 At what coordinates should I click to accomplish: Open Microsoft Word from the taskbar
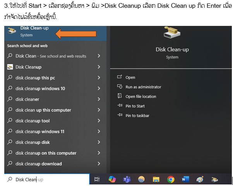(x=185, y=179)
